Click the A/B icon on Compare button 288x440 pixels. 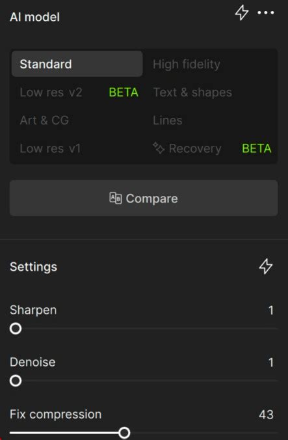coord(116,198)
